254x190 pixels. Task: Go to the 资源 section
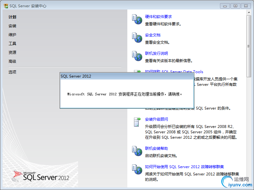[12, 52]
